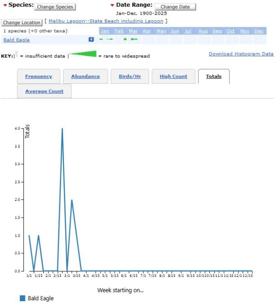Click the Mar month header link
Viewport: 276px width, 303px height.
133,31
